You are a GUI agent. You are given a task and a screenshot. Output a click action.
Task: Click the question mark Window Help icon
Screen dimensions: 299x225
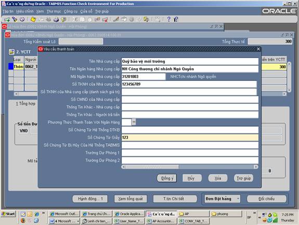pos(168,19)
